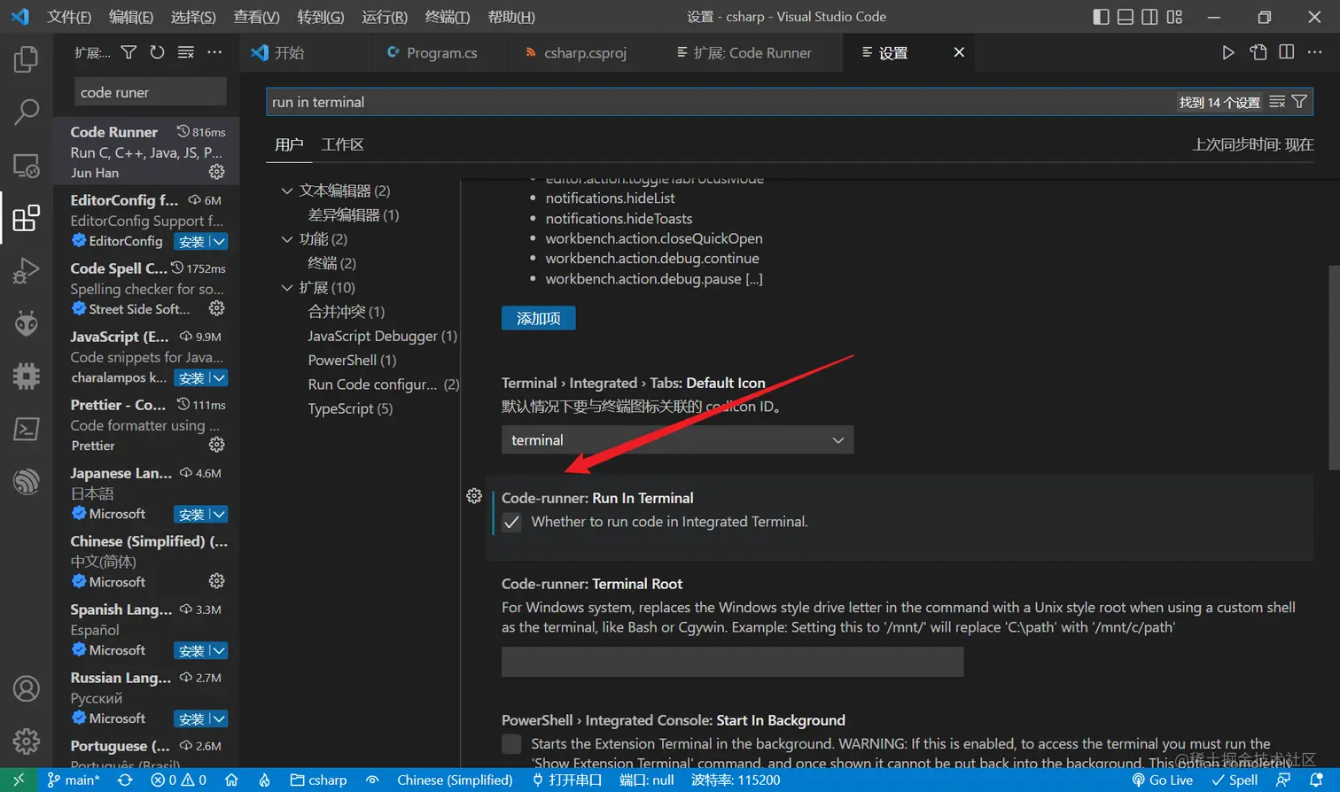Open the Manage gear in activity bar
The image size is (1340, 792).
click(26, 741)
